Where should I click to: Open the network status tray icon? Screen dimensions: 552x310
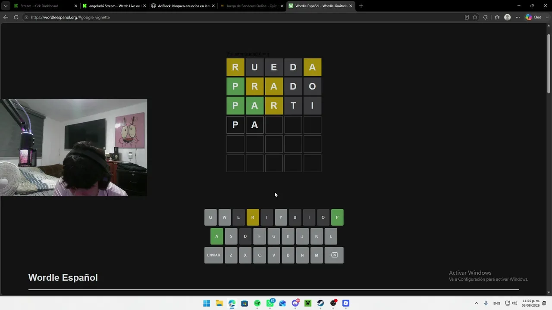point(508,303)
